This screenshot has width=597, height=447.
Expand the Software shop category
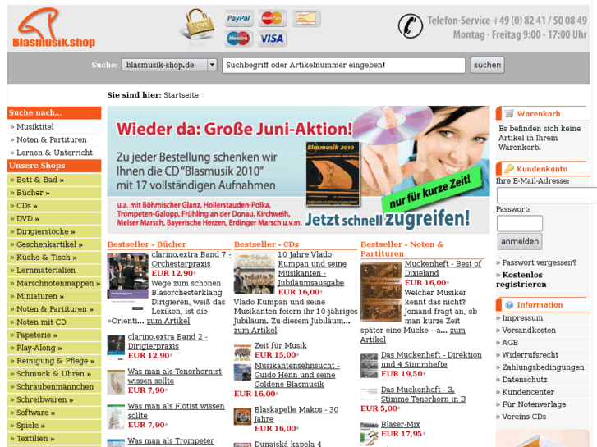point(54,413)
